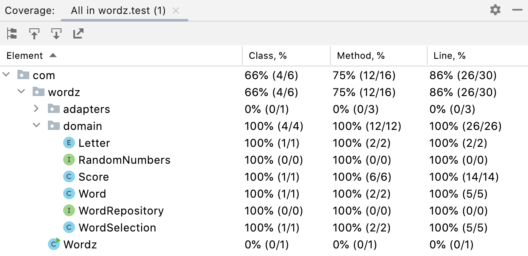This screenshot has width=528, height=256.
Task: Select the WordSelection class row
Action: (x=264, y=228)
